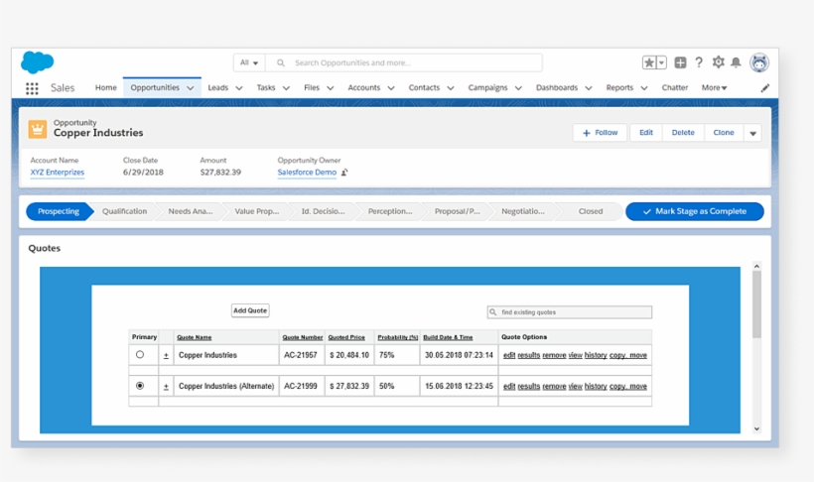Viewport: 814px width, 482px height.
Task: Open the Salesforce Demo owner link
Action: [x=307, y=173]
